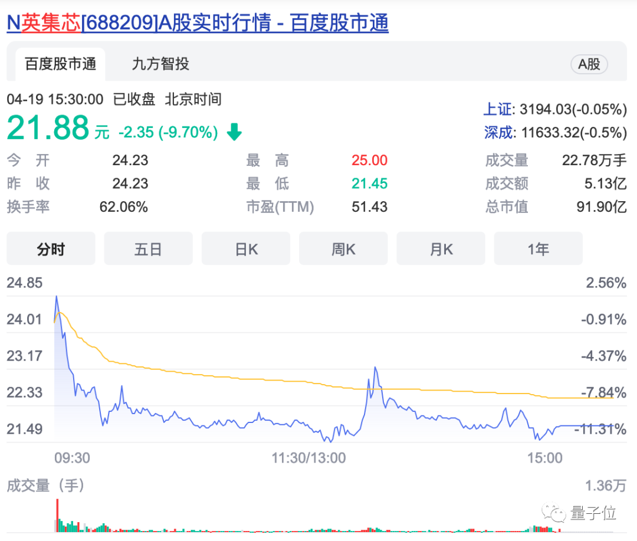Select the 百度股市通 tab
Image resolution: width=637 pixels, height=541 pixels.
click(x=61, y=64)
